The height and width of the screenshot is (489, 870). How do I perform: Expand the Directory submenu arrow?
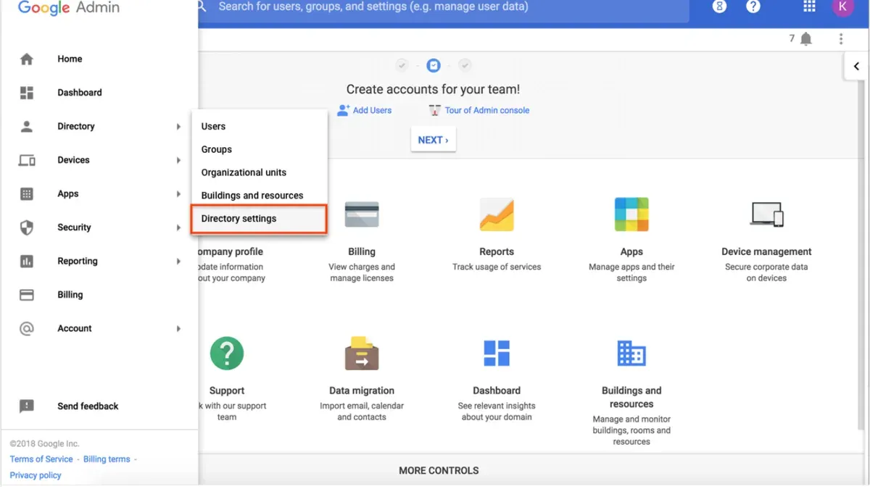pyautogui.click(x=178, y=127)
